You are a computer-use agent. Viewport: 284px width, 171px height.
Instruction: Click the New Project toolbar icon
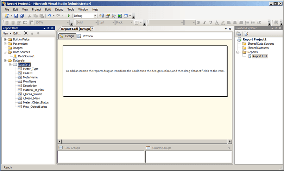(7, 16)
